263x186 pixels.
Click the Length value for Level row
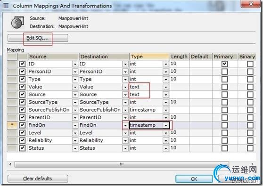(x=173, y=132)
